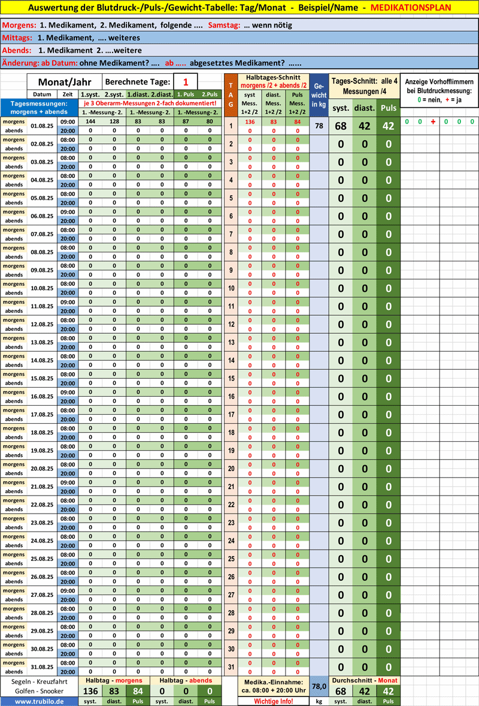Click the 'je 3 Oberarm-Messungen 2-fach dokumentiert!' note
The height and width of the screenshot is (706, 479).
150,104
